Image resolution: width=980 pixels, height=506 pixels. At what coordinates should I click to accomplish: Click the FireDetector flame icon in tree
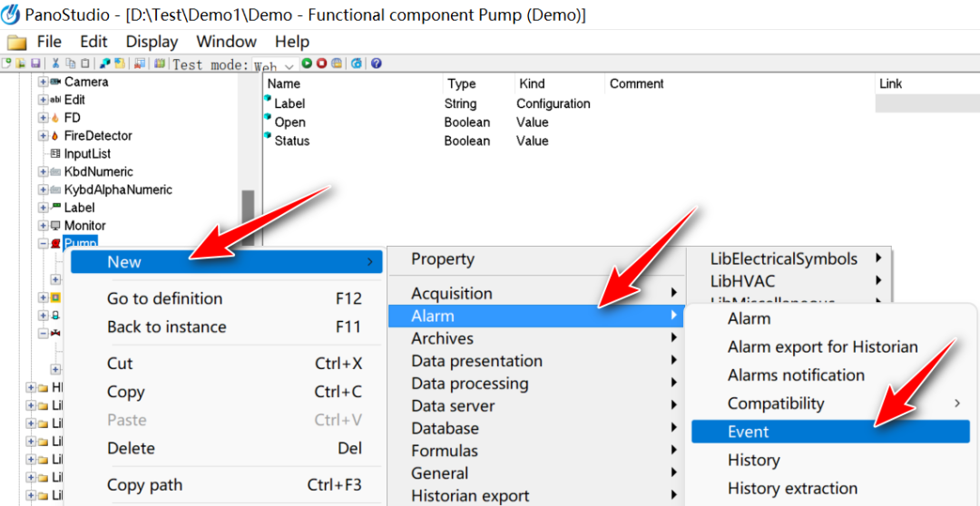pyautogui.click(x=55, y=136)
